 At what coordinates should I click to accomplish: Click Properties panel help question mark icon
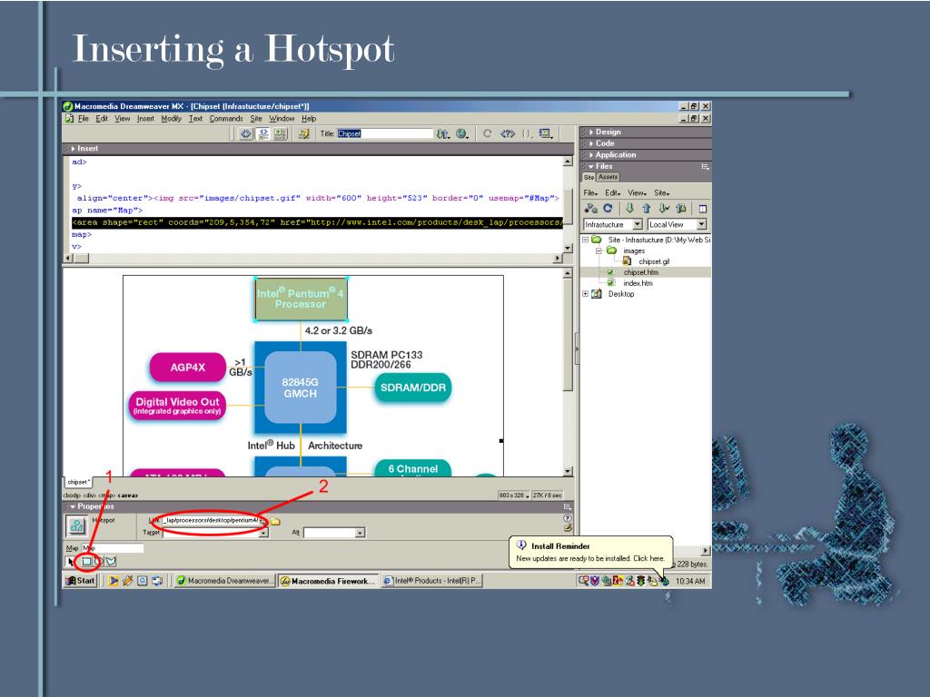click(568, 518)
